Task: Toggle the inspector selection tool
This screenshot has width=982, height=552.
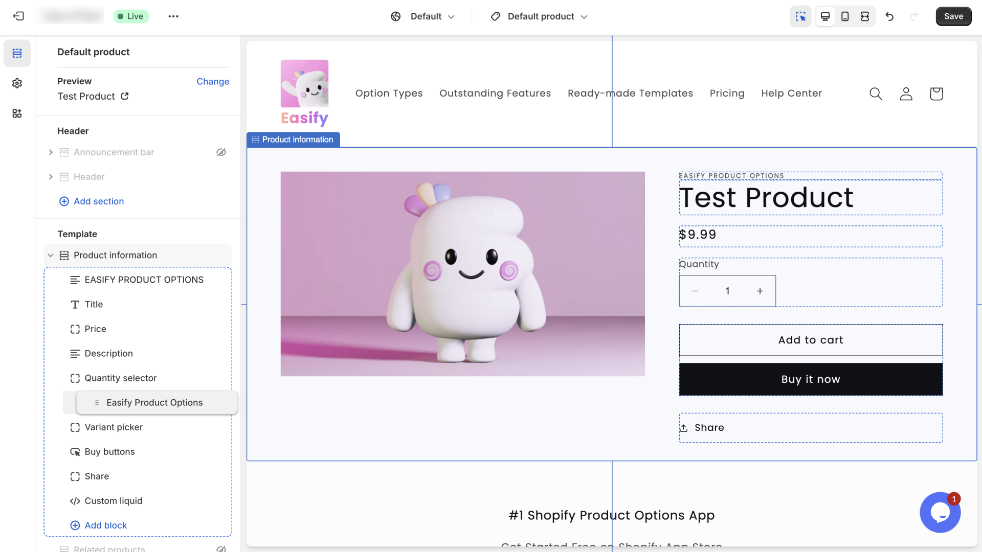Action: coord(800,16)
